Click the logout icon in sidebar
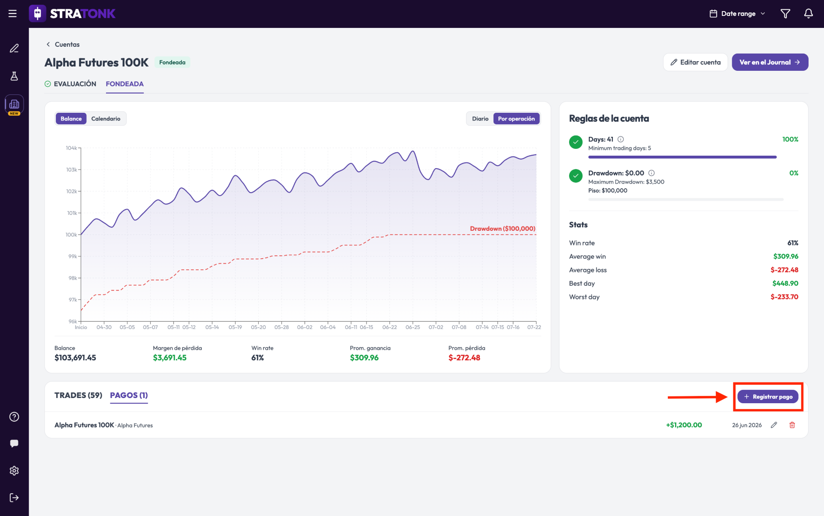Viewport: 824px width, 516px height. click(x=14, y=498)
